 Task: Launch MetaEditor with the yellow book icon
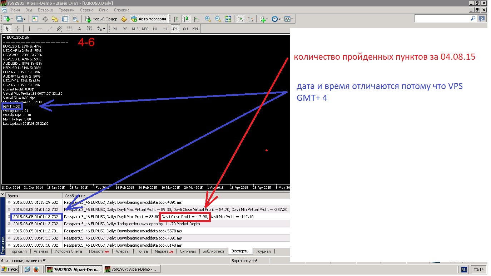[124, 19]
